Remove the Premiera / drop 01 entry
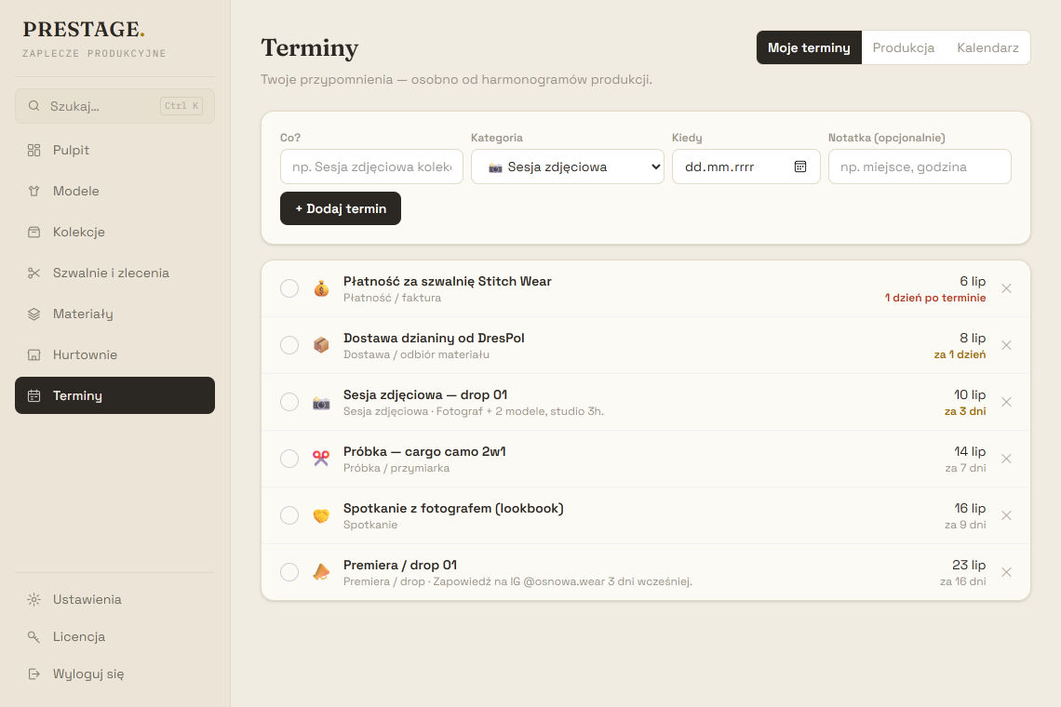Viewport: 1061px width, 707px height. [1006, 572]
